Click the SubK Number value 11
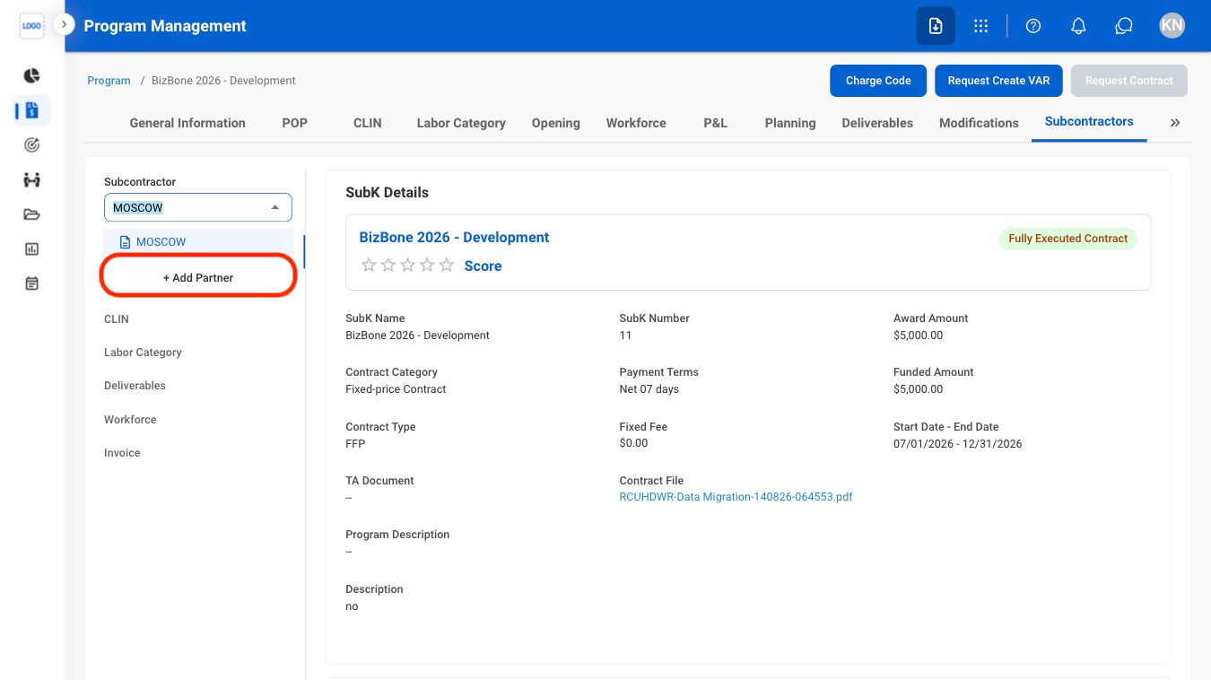 (x=625, y=336)
